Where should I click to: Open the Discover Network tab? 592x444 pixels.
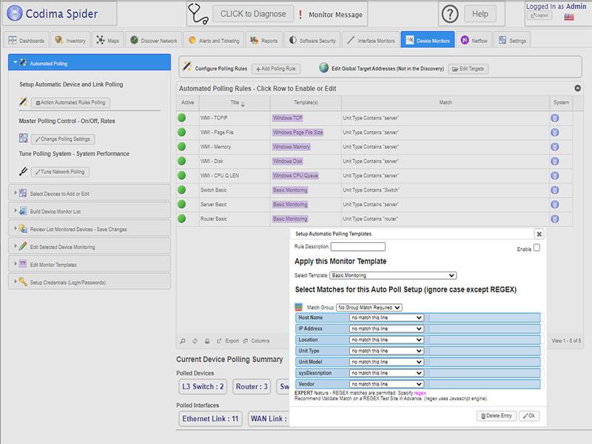tap(154, 40)
